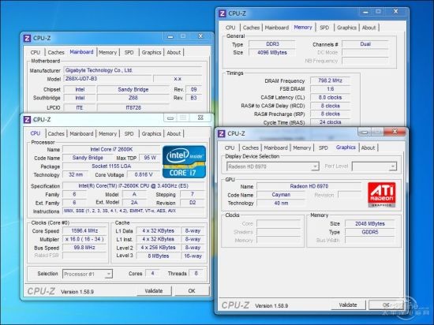Screen dimensions: 434x325
Task: Switch to Caches tab in the CPU window
Action: click(x=56, y=133)
